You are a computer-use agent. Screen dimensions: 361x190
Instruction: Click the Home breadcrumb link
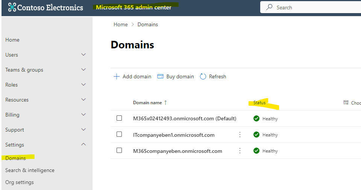pyautogui.click(x=121, y=24)
